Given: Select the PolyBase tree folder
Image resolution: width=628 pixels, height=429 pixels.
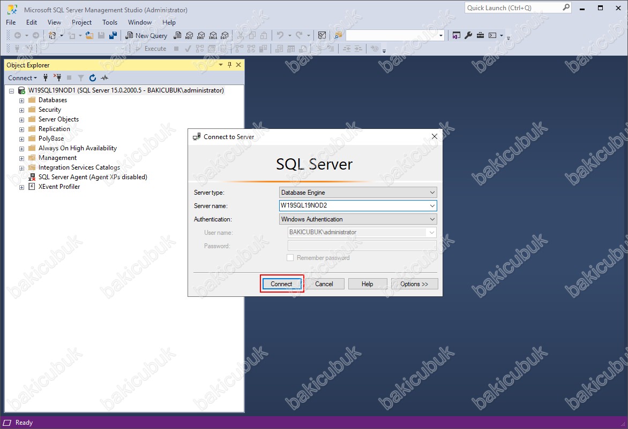Looking at the screenshot, I should click(x=51, y=139).
